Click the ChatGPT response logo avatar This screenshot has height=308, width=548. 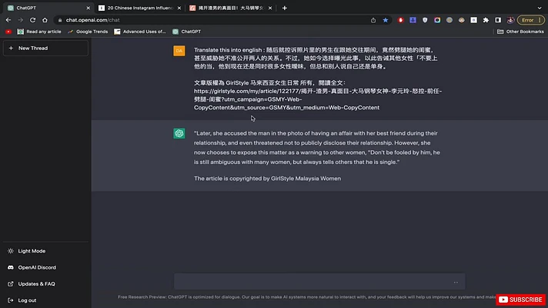179,133
